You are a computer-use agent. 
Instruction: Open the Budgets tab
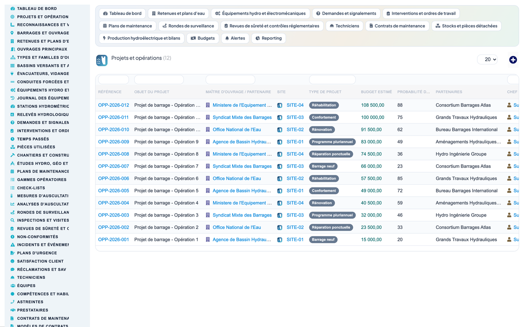pos(203,38)
